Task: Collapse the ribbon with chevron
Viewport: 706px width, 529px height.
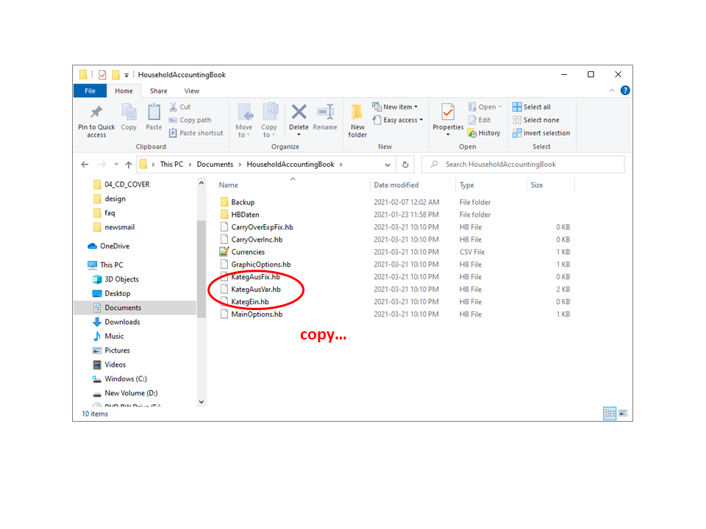Action: coord(613,91)
